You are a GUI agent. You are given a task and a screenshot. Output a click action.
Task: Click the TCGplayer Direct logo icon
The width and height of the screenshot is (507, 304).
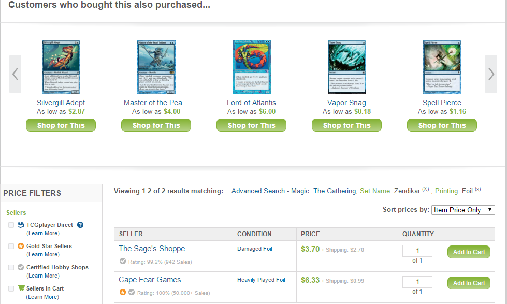21,225
